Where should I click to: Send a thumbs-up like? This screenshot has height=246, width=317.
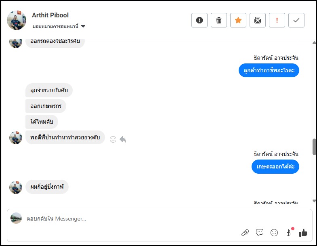(303, 233)
